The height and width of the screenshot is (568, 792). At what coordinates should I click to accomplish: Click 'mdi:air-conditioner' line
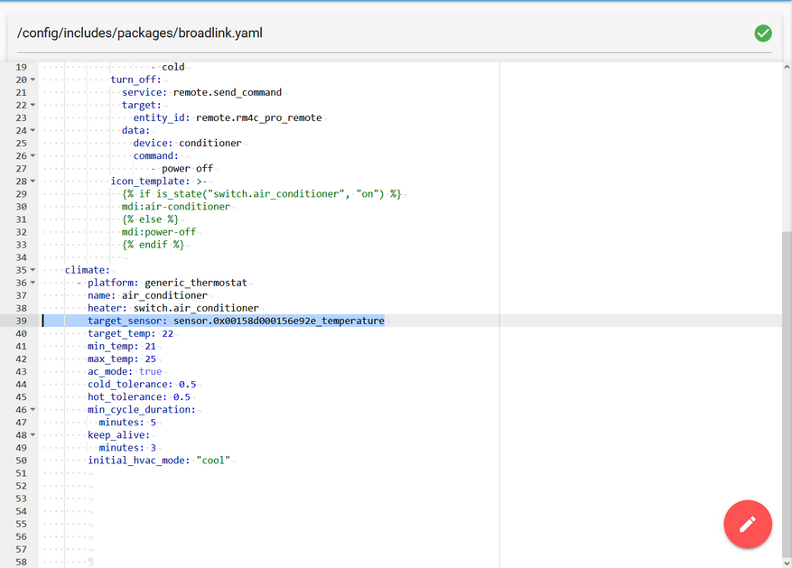click(176, 207)
